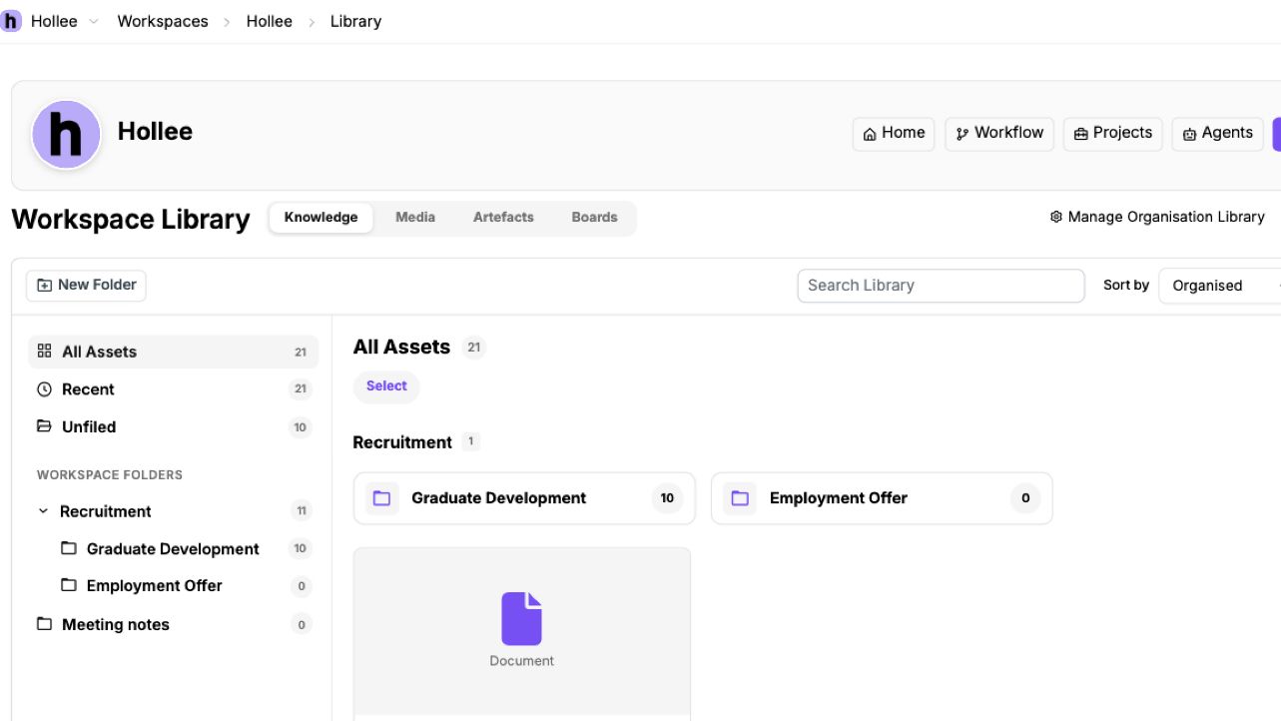Open Graduate Development in sidebar tree

(x=173, y=549)
